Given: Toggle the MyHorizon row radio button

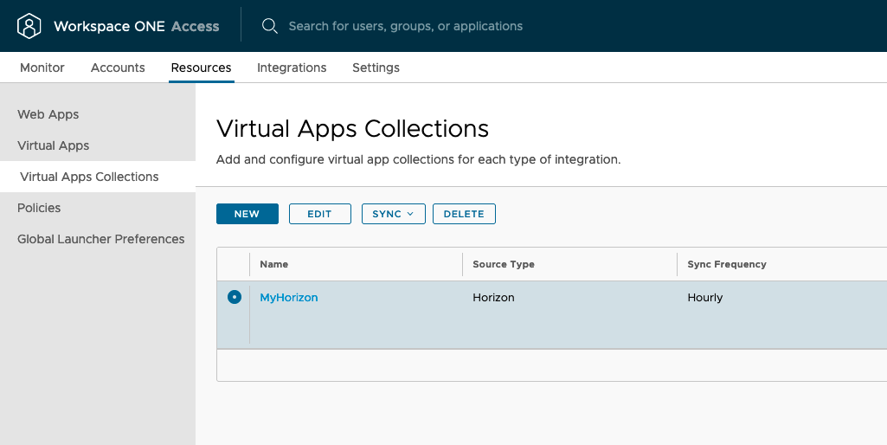Looking at the screenshot, I should click(x=234, y=297).
